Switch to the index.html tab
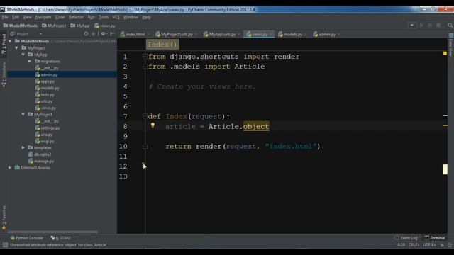 pyautogui.click(x=133, y=35)
